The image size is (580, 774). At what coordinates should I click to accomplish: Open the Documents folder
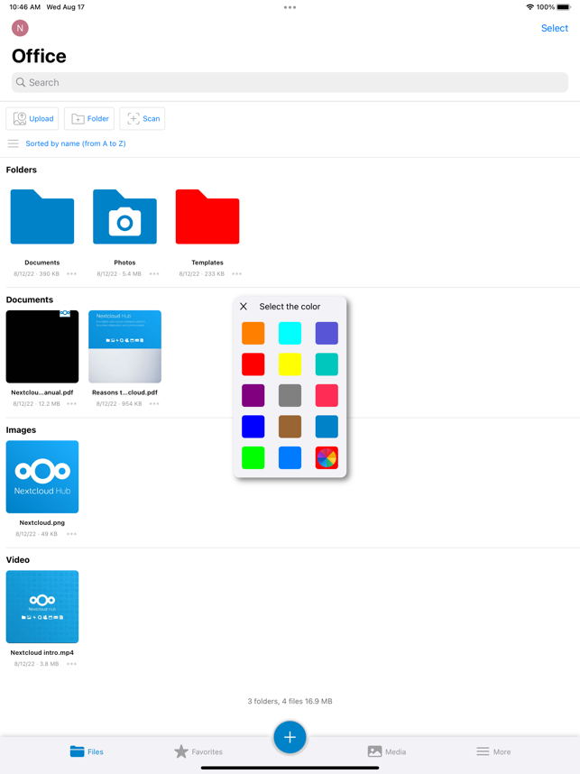coord(42,217)
